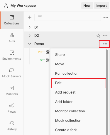Open the My Workspace title
The image size is (110, 135).
[x=23, y=6]
